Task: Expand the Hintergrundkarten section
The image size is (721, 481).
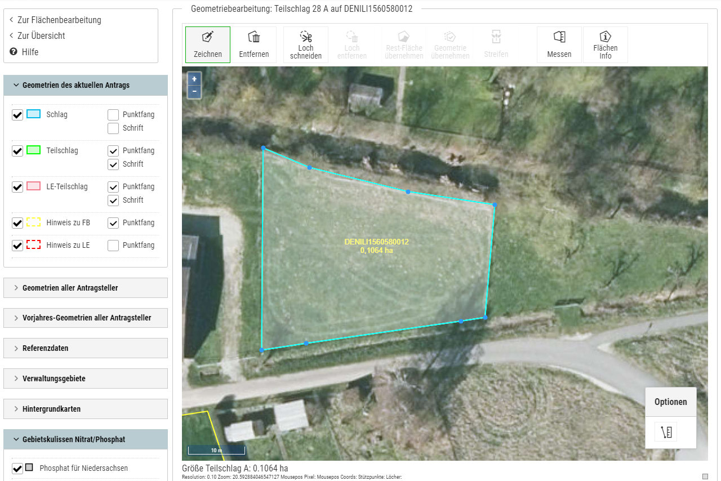Action: pos(86,409)
